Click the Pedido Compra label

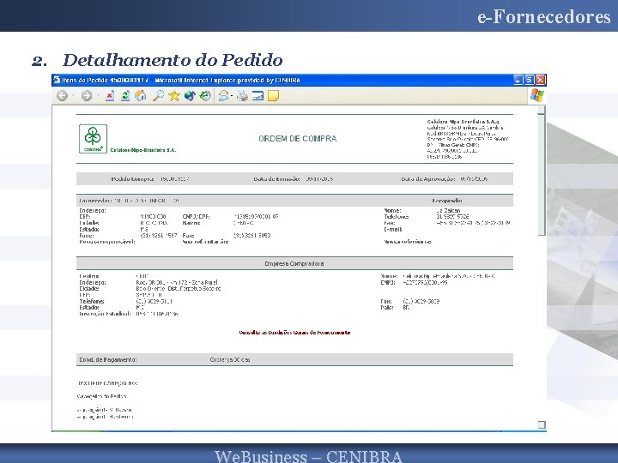pyautogui.click(x=132, y=178)
